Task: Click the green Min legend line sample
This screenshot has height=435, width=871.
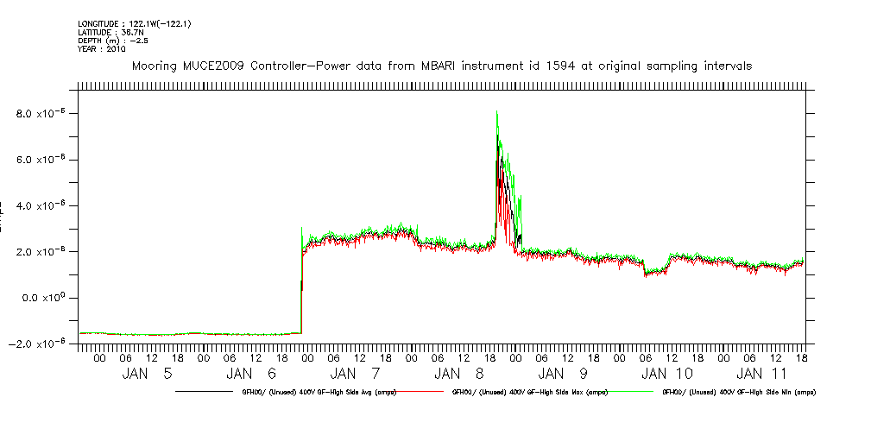Action: [x=632, y=392]
